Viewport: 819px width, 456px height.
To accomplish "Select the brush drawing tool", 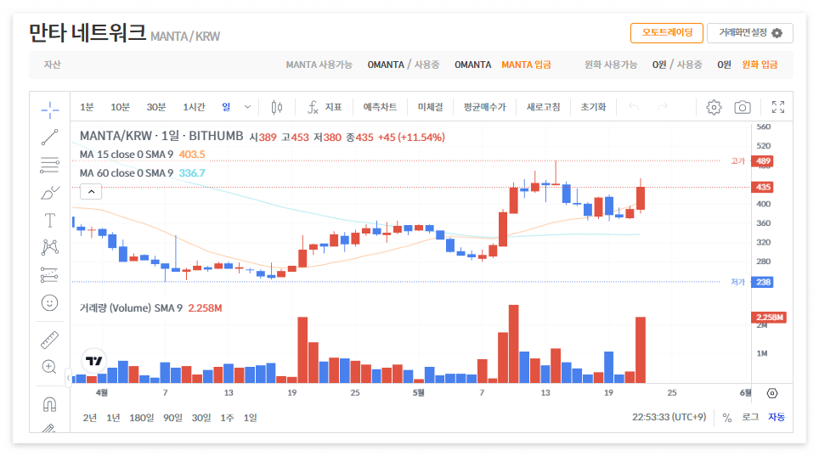I will tap(49, 193).
